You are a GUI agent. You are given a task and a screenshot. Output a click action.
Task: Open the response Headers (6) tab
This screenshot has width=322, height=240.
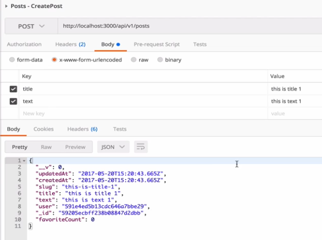82,129
